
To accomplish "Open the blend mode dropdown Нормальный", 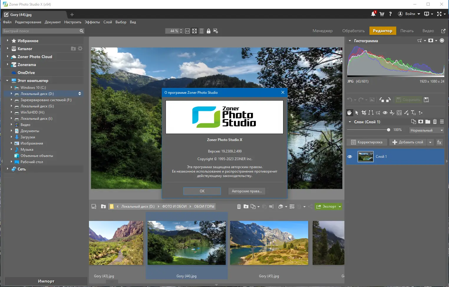I will click(x=427, y=130).
